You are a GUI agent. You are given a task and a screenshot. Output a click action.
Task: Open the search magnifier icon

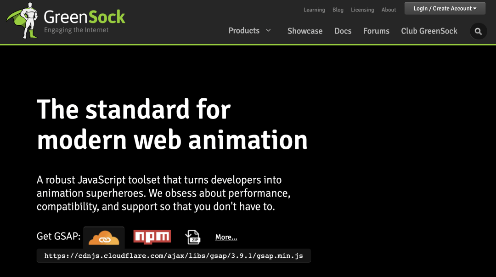point(478,31)
